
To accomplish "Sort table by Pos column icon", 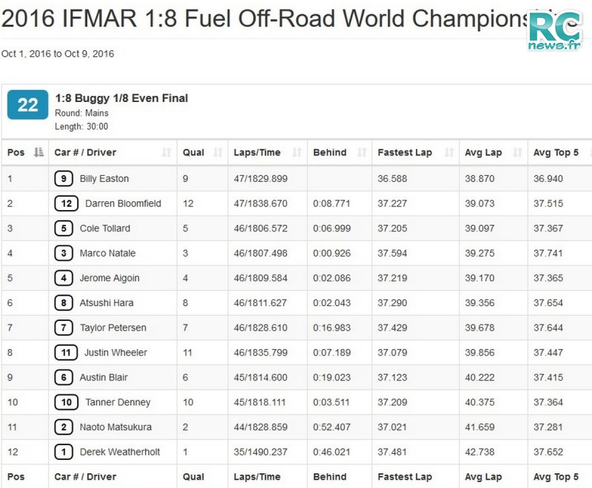I will point(38,152).
